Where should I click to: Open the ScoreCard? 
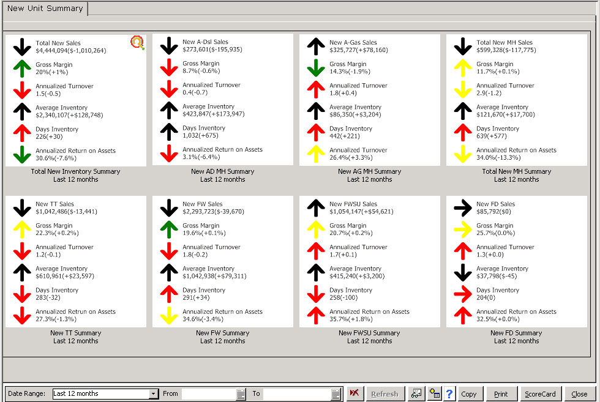click(x=541, y=394)
